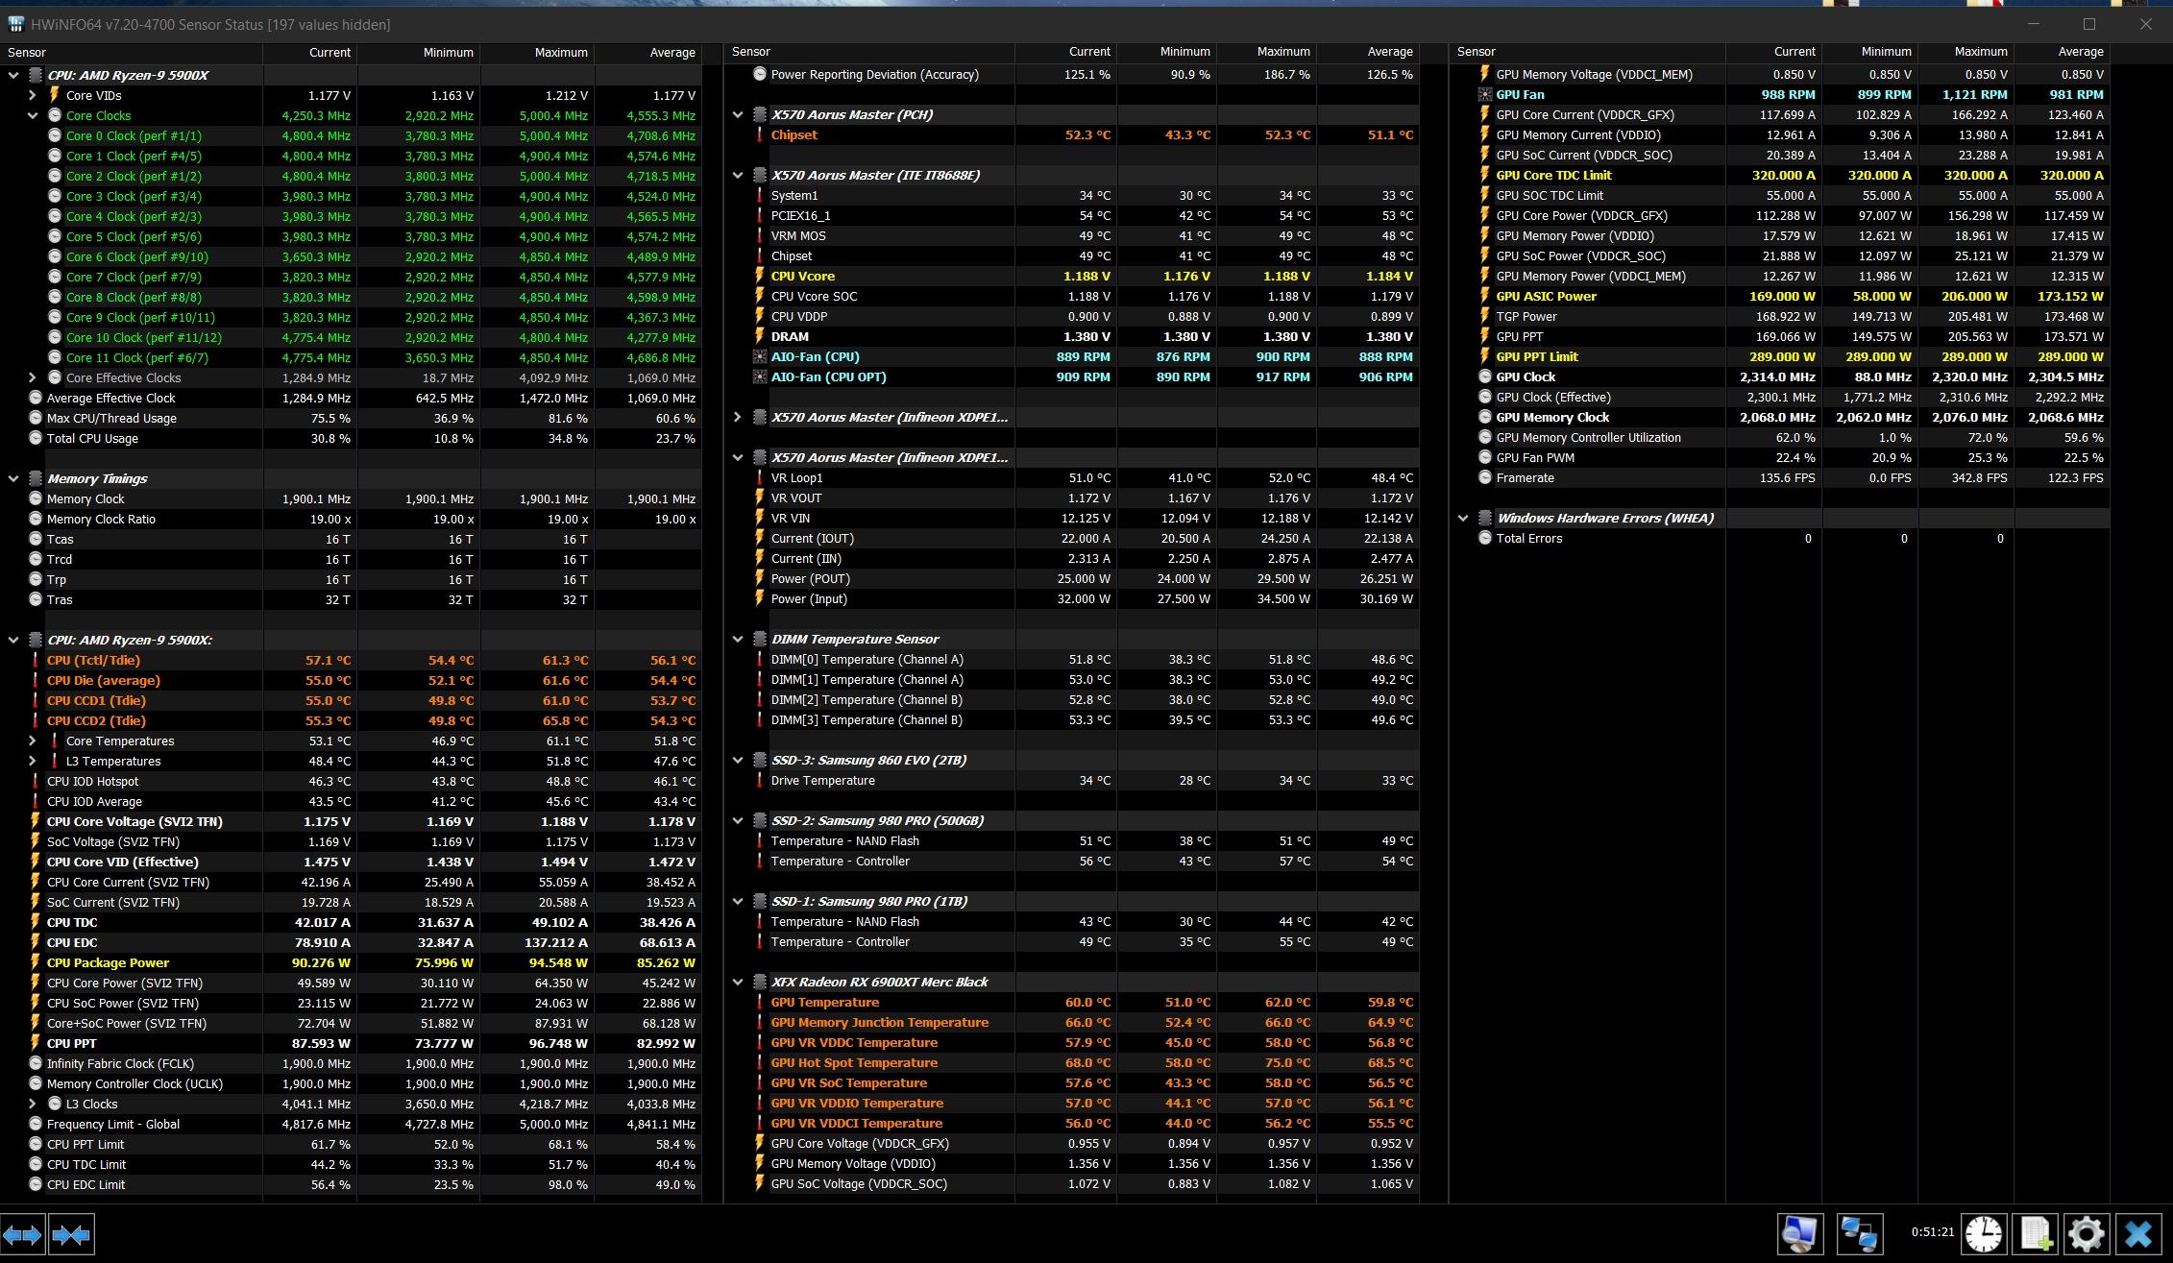Viewport: 2173px width, 1263px height.
Task: Click the GPU Temperature thermometer icon
Action: click(x=760, y=1002)
